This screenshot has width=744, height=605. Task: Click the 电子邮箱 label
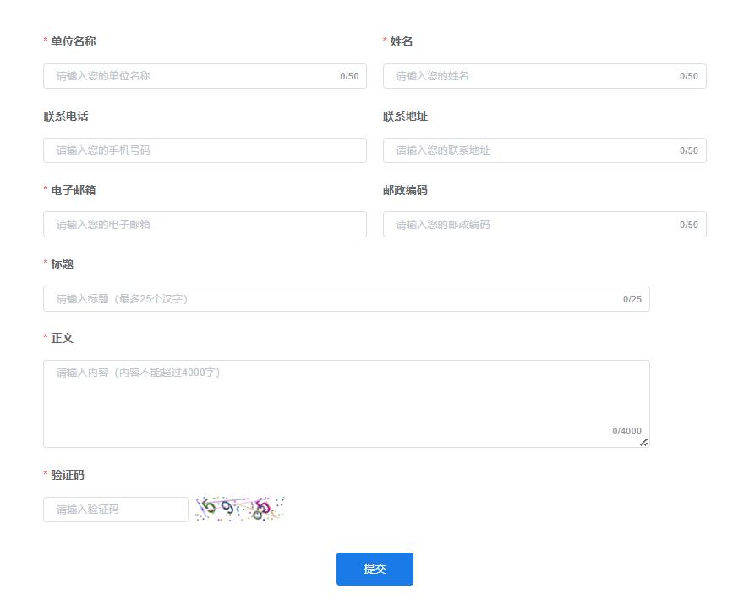point(73,190)
